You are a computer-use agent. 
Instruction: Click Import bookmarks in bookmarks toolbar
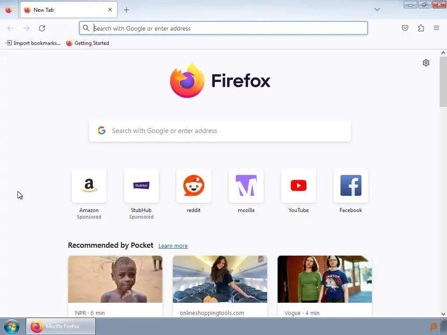click(33, 43)
